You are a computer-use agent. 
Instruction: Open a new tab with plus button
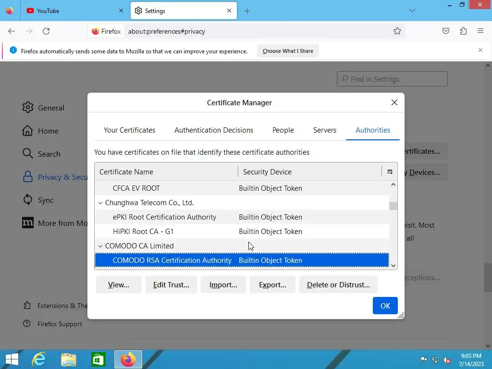(x=247, y=11)
